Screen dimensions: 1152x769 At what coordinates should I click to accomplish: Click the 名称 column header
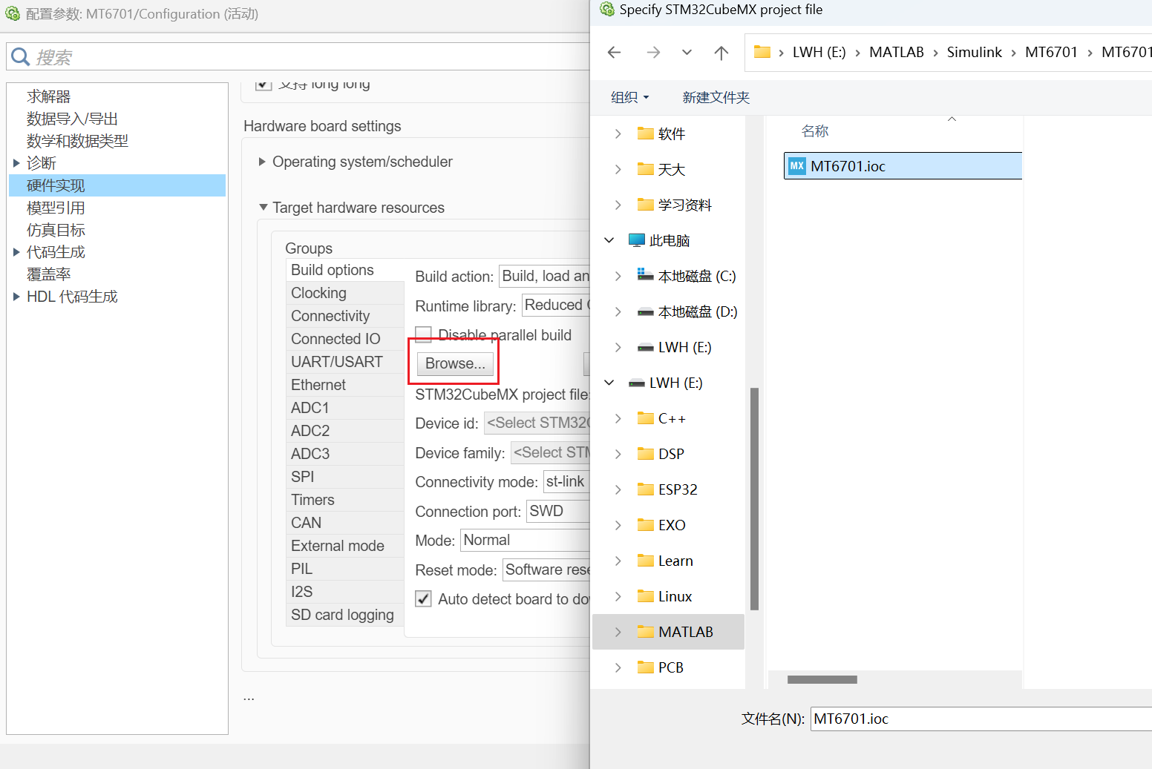(x=814, y=131)
